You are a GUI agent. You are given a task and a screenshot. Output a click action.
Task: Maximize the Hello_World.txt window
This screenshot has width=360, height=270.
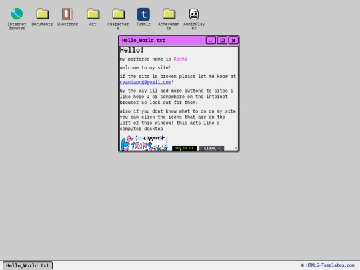point(222,41)
